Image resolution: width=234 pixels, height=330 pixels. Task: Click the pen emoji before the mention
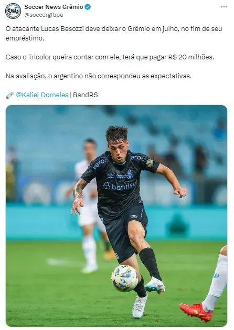9,95
